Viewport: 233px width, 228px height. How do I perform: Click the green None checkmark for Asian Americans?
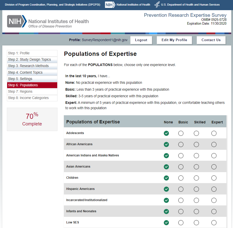click(x=166, y=167)
